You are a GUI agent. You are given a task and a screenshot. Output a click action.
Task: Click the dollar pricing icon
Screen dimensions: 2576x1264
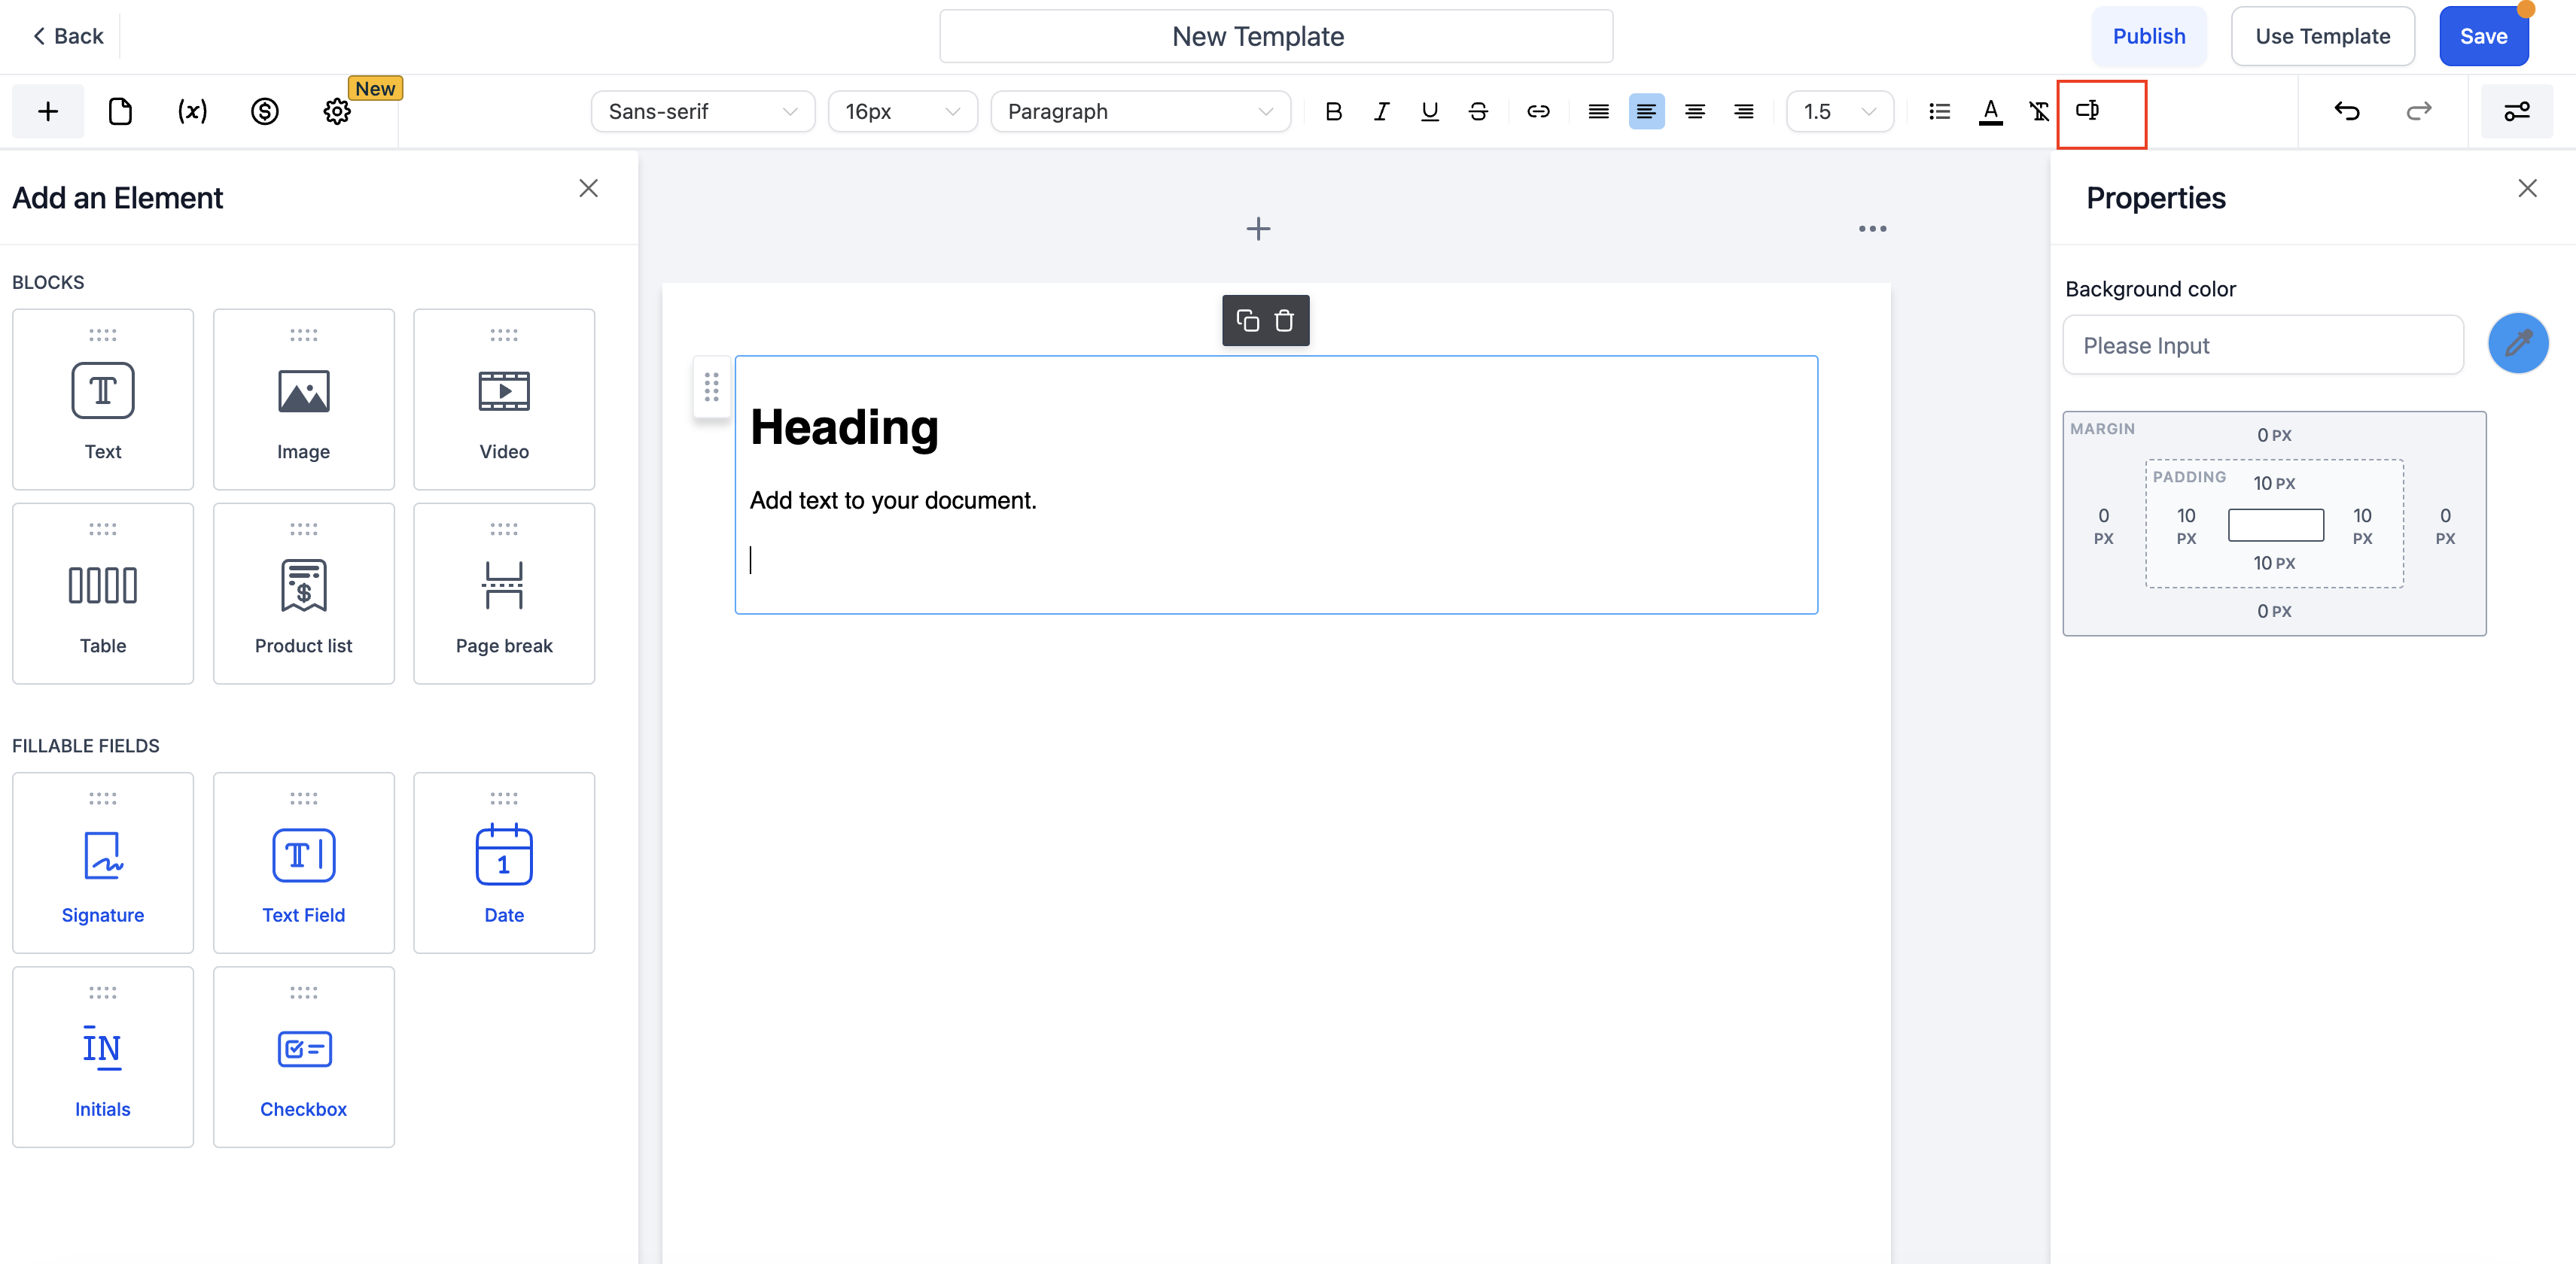point(264,111)
